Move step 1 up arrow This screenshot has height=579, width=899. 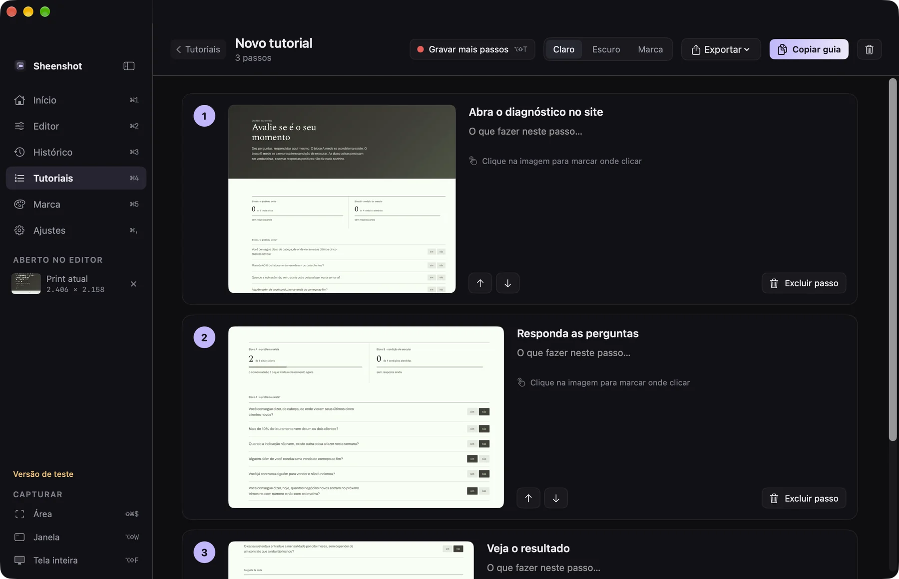(x=480, y=283)
